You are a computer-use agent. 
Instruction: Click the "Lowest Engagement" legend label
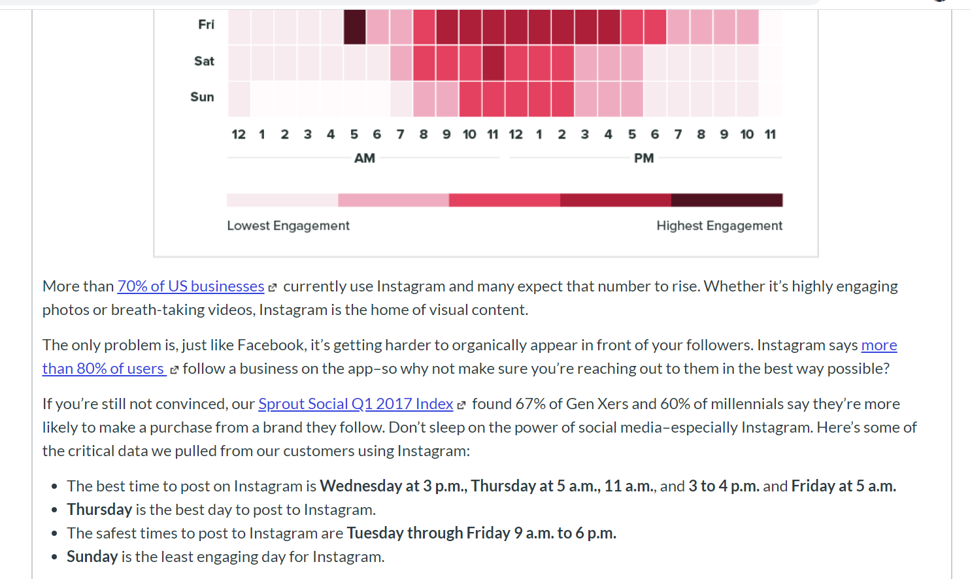[288, 225]
